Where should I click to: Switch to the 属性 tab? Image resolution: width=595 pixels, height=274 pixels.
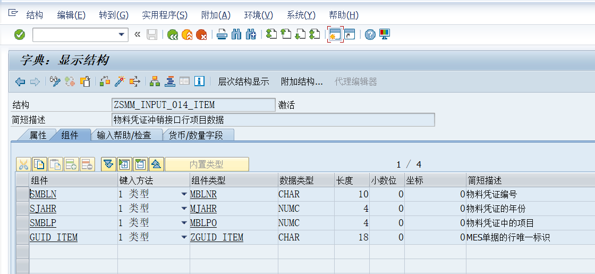pos(38,135)
